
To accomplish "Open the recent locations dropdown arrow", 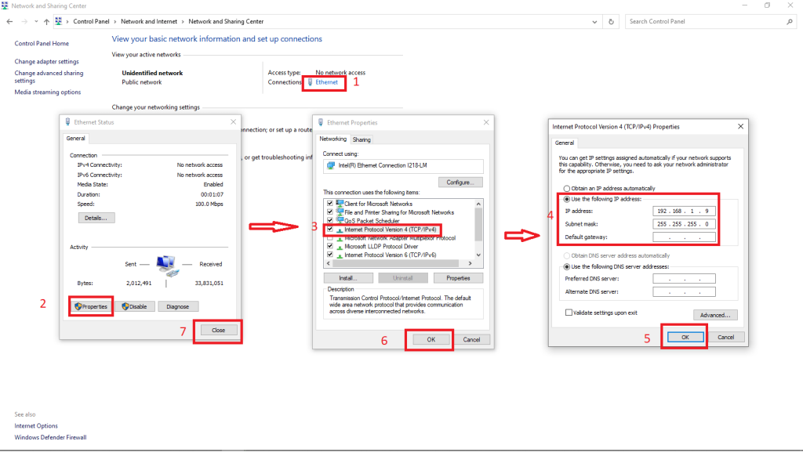I will (36, 21).
